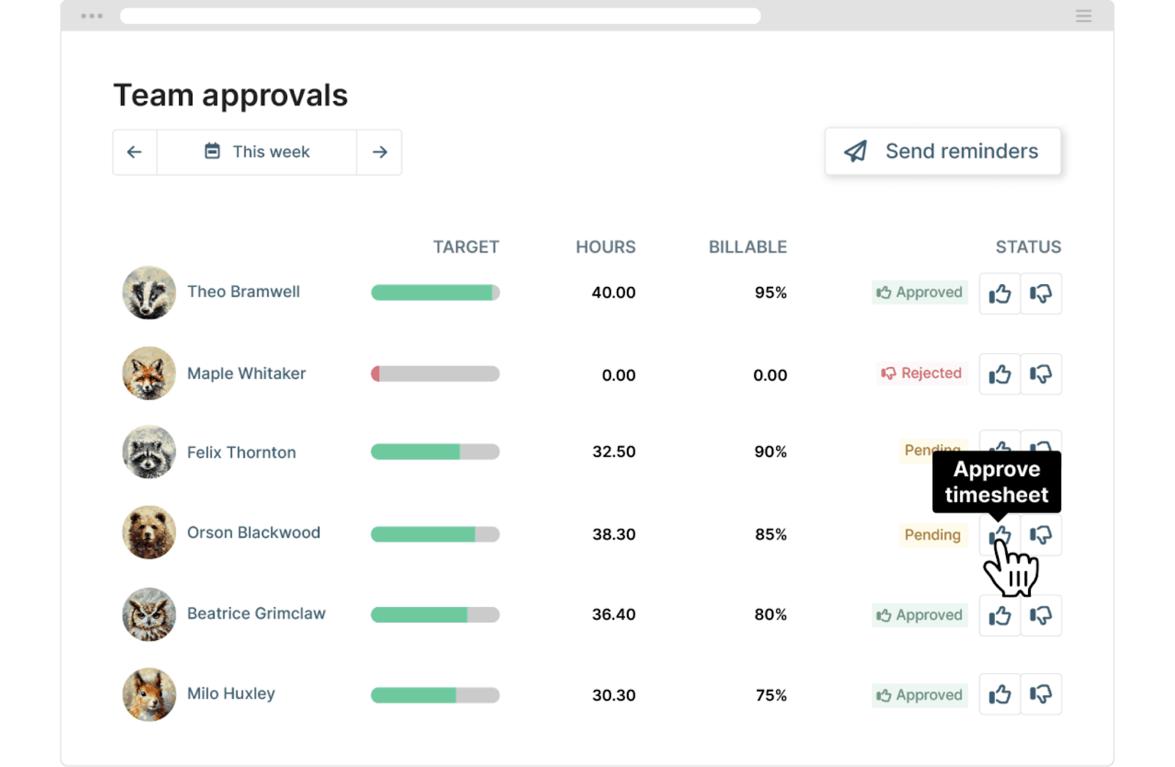
Task: Approve Milo Huxley's timesheet with thumbs up
Action: [999, 694]
